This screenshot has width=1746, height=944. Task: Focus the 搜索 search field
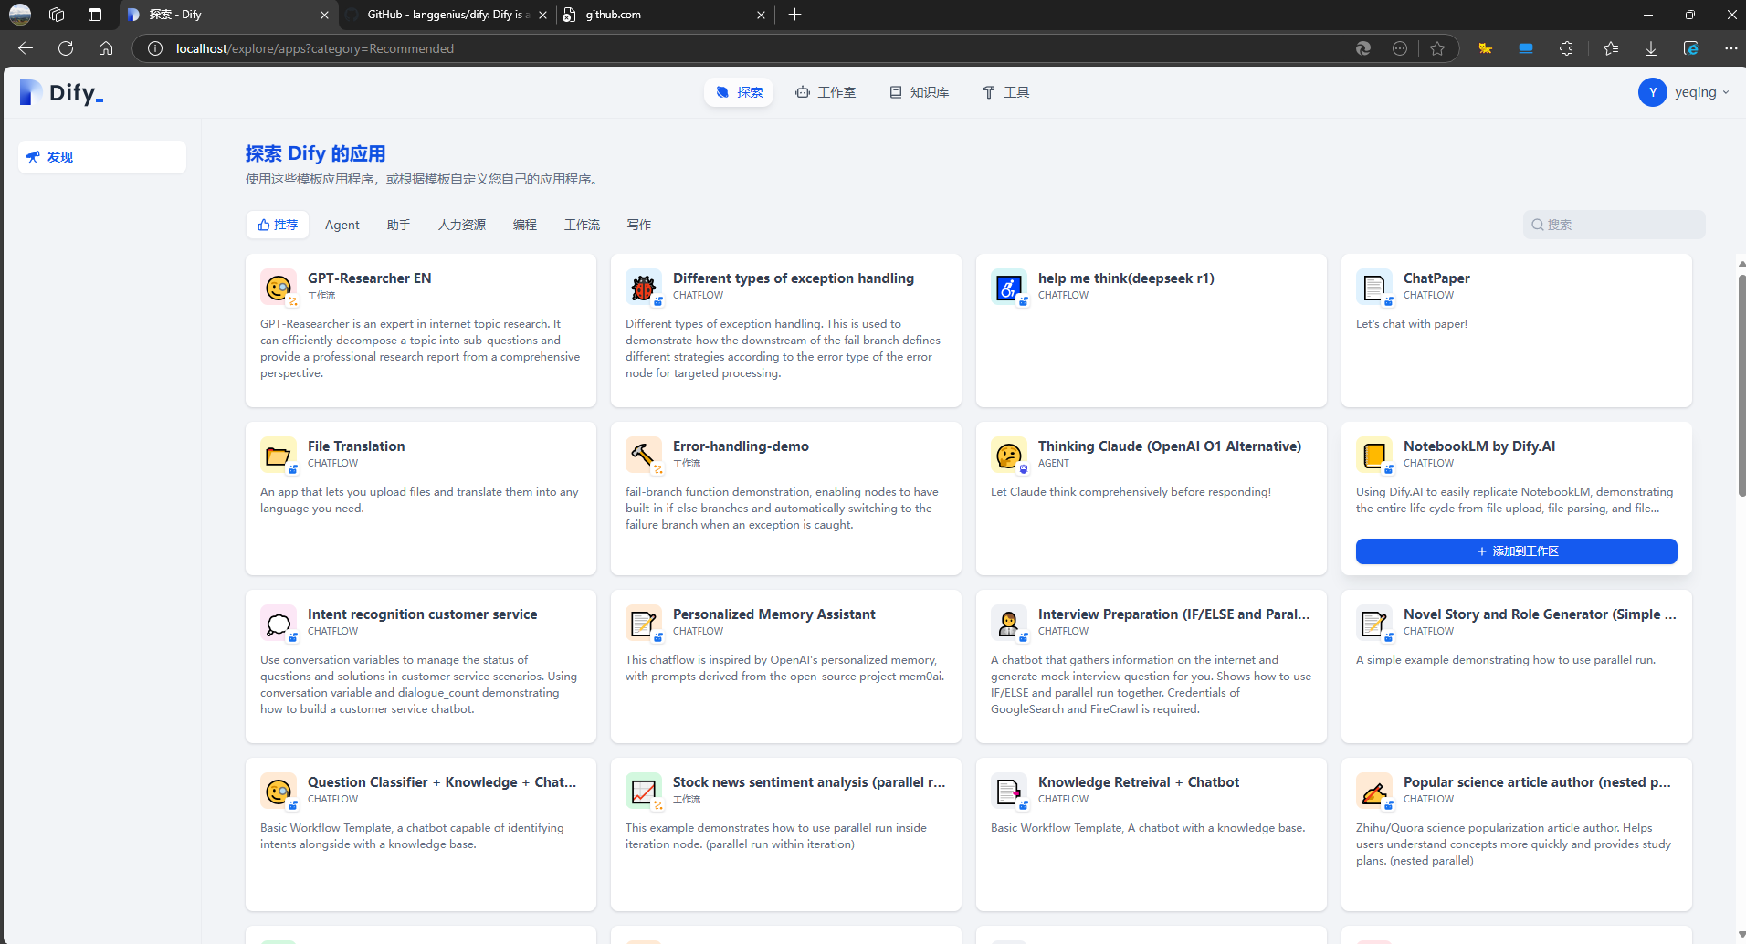point(1614,225)
